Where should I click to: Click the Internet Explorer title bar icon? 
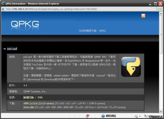coord(3,3)
